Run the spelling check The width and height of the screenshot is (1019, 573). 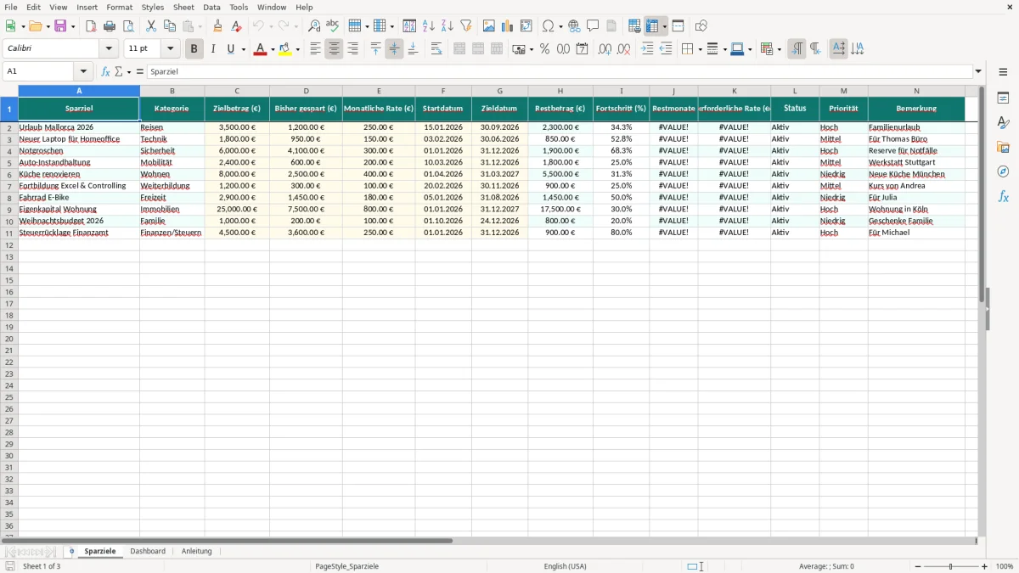tap(333, 26)
